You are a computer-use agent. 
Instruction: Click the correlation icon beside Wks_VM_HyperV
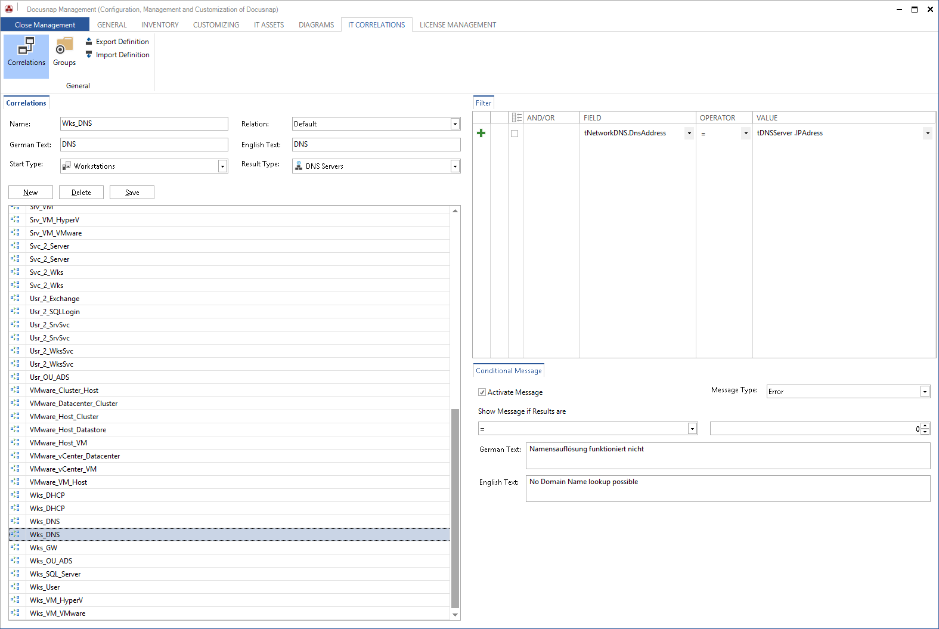click(16, 600)
